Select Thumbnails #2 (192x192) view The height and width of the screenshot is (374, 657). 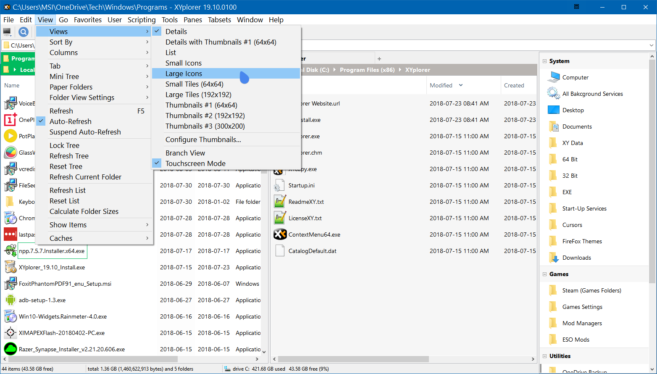pos(226,116)
